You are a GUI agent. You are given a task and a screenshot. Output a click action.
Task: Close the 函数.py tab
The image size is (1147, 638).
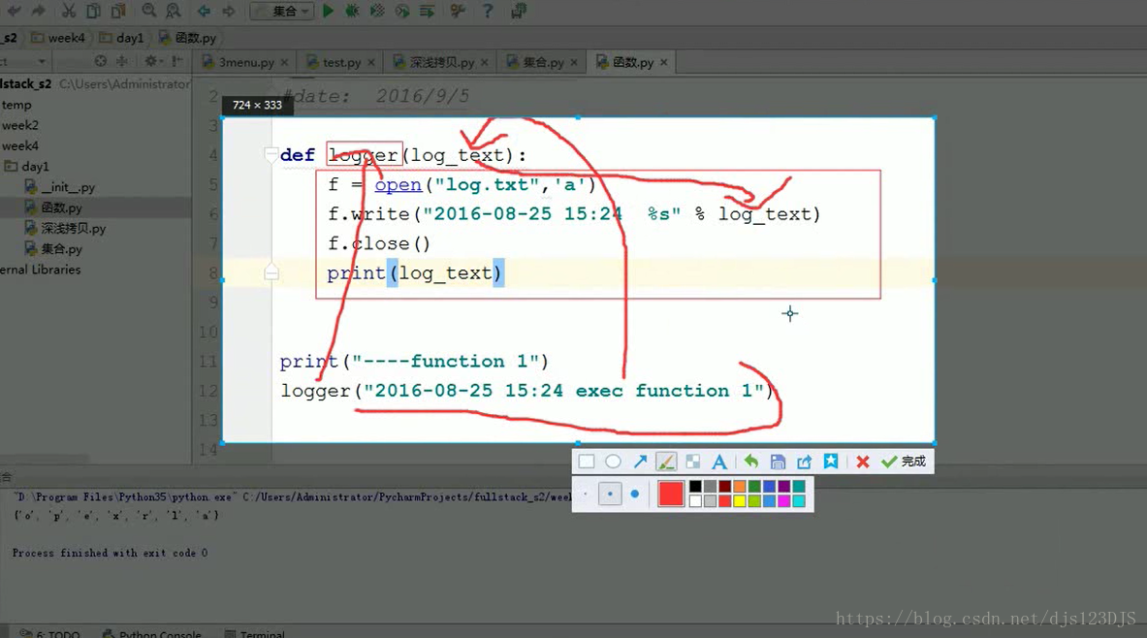[663, 62]
